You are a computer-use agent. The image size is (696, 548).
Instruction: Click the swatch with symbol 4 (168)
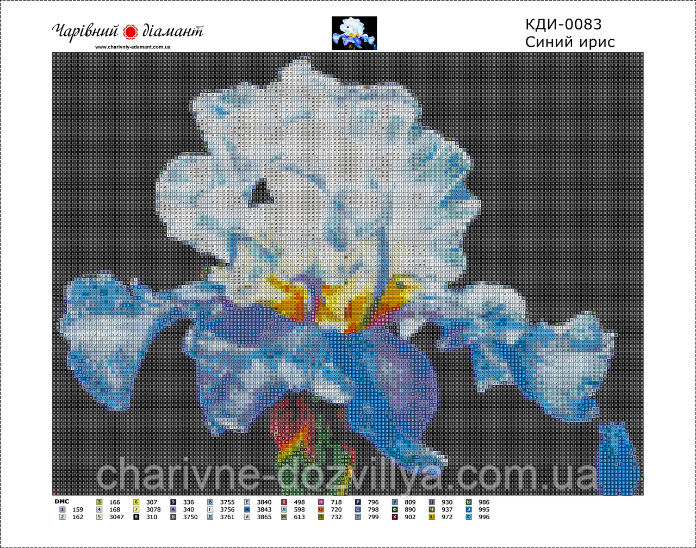point(100,510)
